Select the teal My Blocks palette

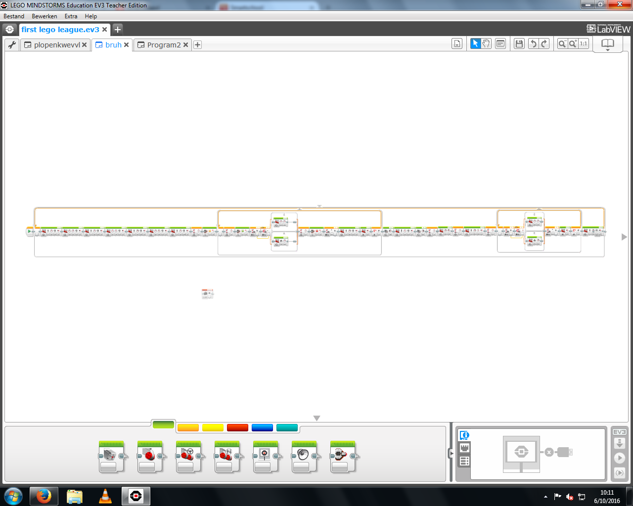point(287,428)
